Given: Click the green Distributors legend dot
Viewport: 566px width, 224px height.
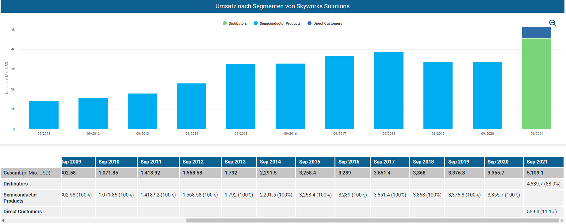Looking at the screenshot, I should pos(225,24).
